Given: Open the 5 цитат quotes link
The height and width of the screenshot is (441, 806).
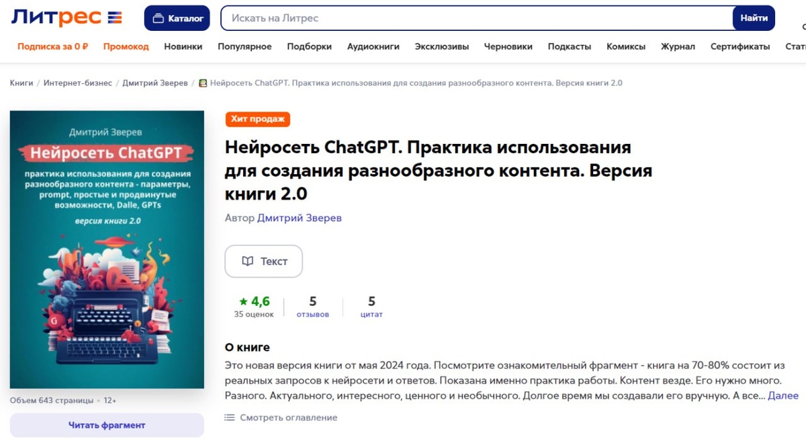Looking at the screenshot, I should (371, 307).
